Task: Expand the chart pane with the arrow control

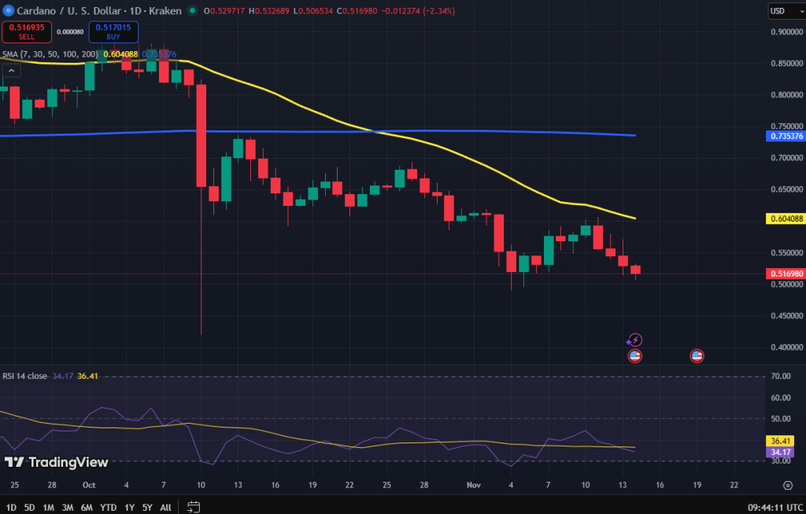Action: (x=11, y=70)
